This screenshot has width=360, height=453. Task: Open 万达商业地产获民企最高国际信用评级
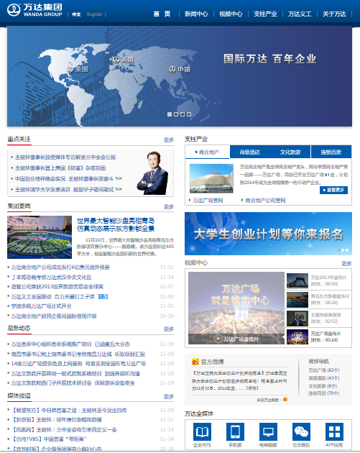click(x=54, y=316)
